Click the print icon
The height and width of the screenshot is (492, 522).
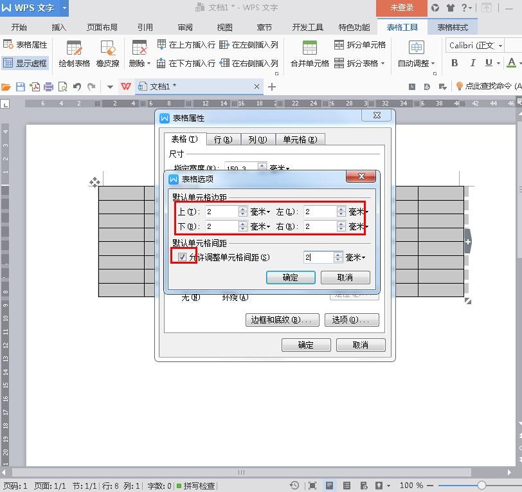(49, 87)
